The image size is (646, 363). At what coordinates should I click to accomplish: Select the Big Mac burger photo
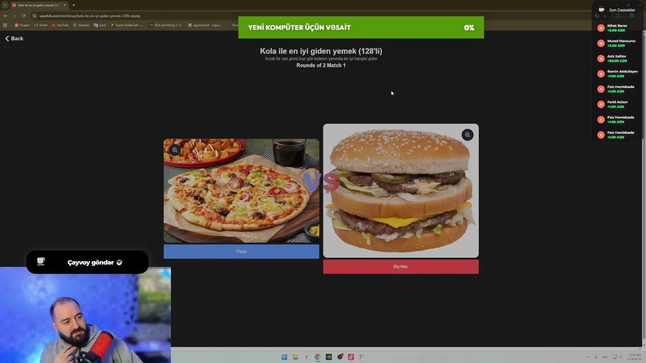[401, 191]
